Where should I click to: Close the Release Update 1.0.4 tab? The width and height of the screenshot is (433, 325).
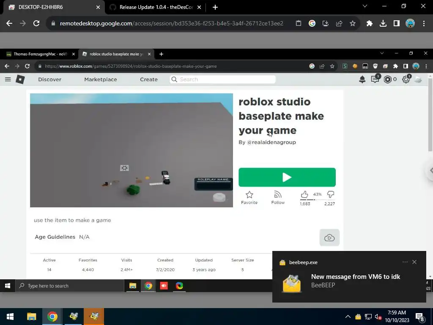(199, 7)
